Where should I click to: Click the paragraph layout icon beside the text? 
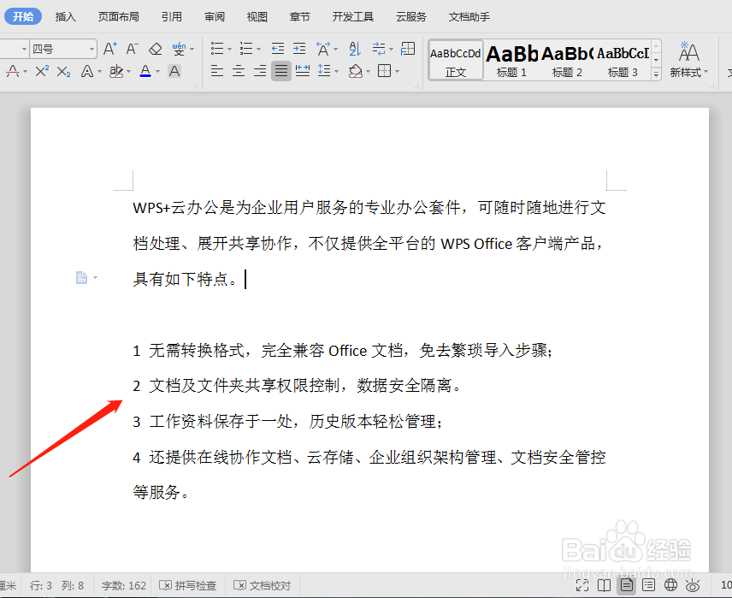(82, 277)
